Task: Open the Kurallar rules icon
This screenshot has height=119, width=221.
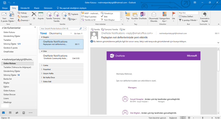Action: [135, 17]
